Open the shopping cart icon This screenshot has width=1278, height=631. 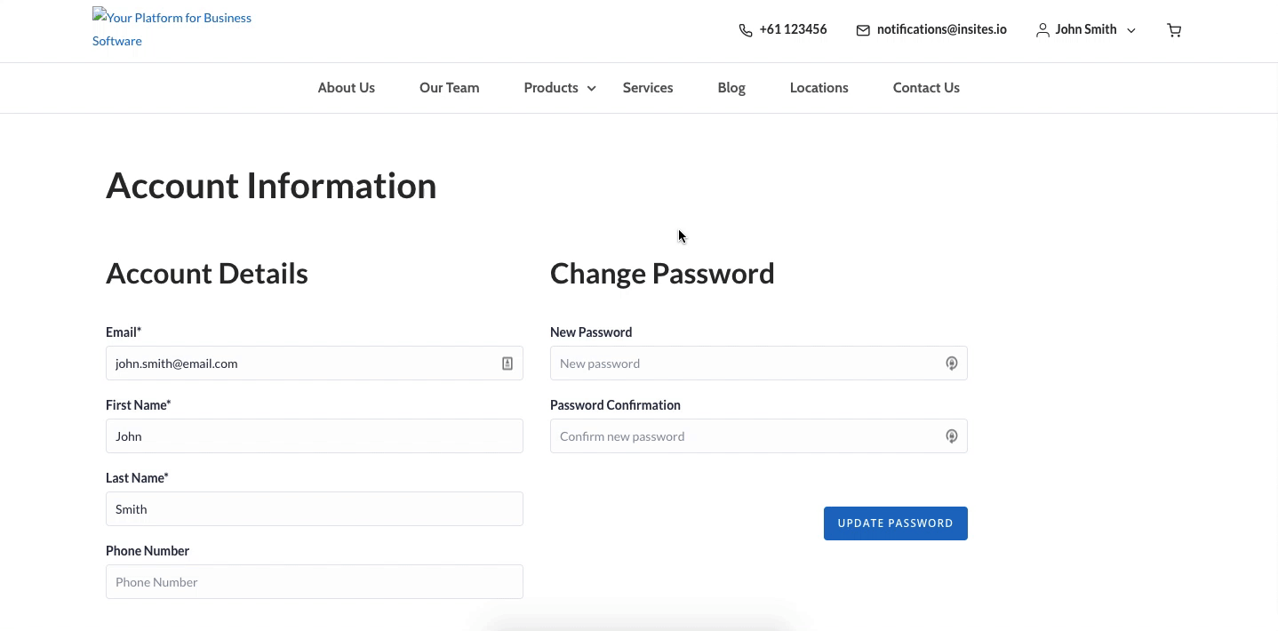tap(1174, 30)
